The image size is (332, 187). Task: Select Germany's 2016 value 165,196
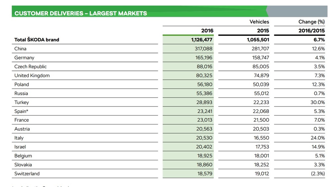click(204, 58)
